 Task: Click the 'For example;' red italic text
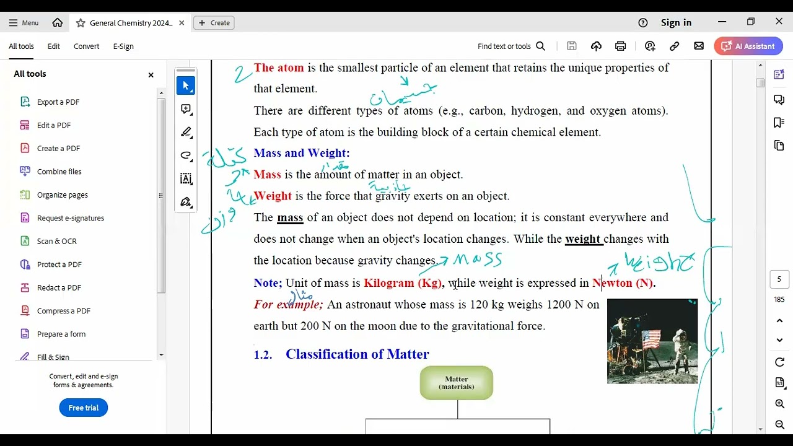288,305
